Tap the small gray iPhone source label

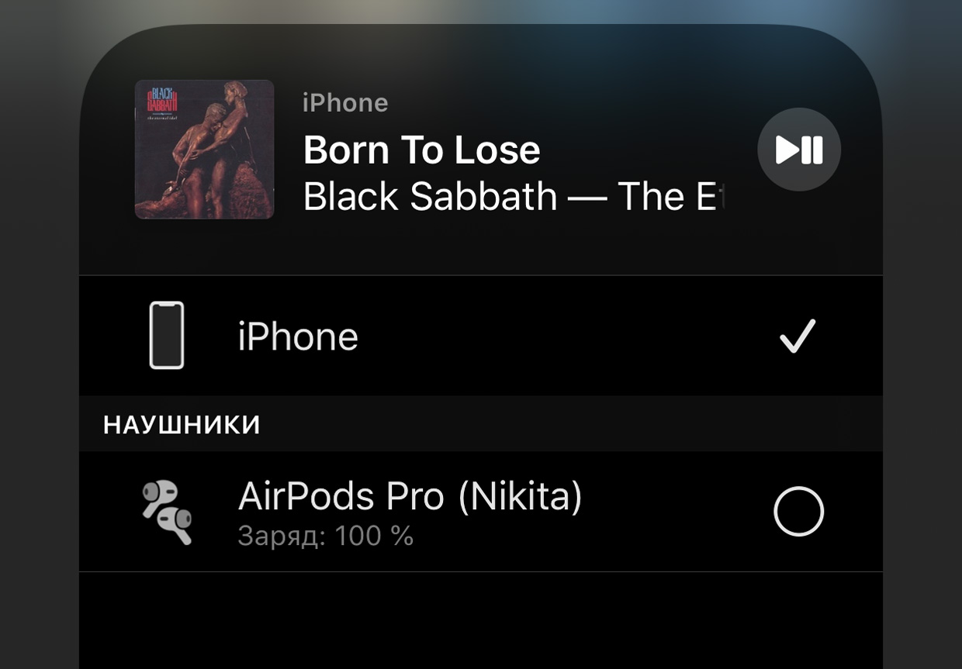click(x=345, y=103)
